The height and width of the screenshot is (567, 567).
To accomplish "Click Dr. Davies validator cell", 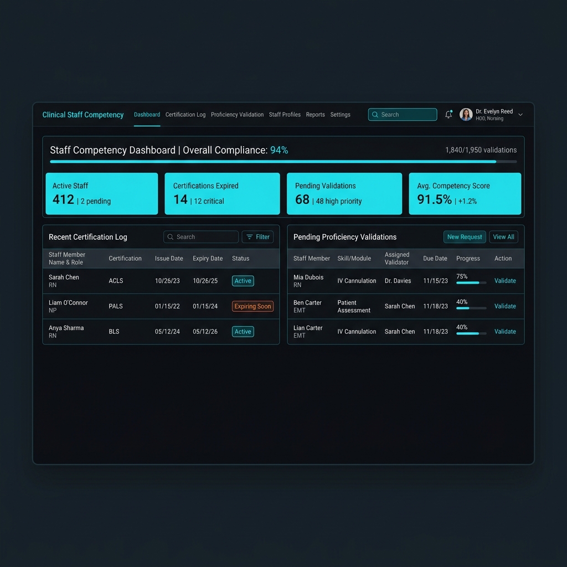I will [x=398, y=281].
